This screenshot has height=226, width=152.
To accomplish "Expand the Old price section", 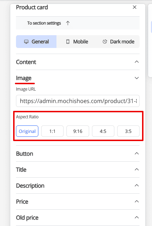I will tap(78, 217).
